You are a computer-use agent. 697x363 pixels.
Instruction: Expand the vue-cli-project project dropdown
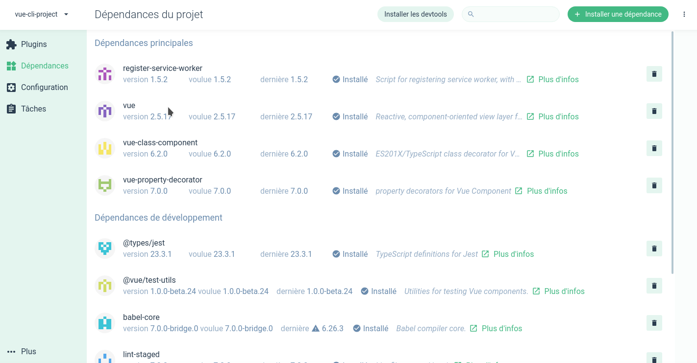tap(42, 14)
